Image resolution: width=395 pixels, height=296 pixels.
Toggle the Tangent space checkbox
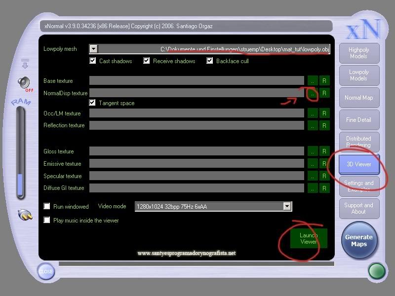pos(92,103)
